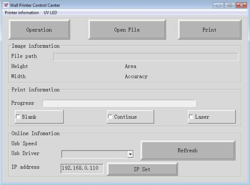
Task: Maximize the Wall Printer Control Center window
Action: [x=230, y=5]
